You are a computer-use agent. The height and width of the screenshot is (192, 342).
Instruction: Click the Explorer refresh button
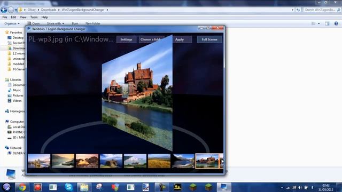pos(298,10)
